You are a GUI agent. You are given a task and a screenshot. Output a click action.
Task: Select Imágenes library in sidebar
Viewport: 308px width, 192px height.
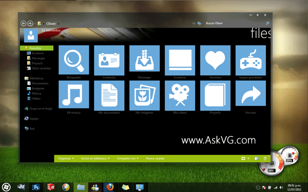35,89
